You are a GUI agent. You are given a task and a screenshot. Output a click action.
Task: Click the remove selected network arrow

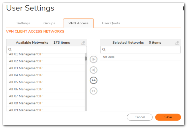tap(93, 70)
